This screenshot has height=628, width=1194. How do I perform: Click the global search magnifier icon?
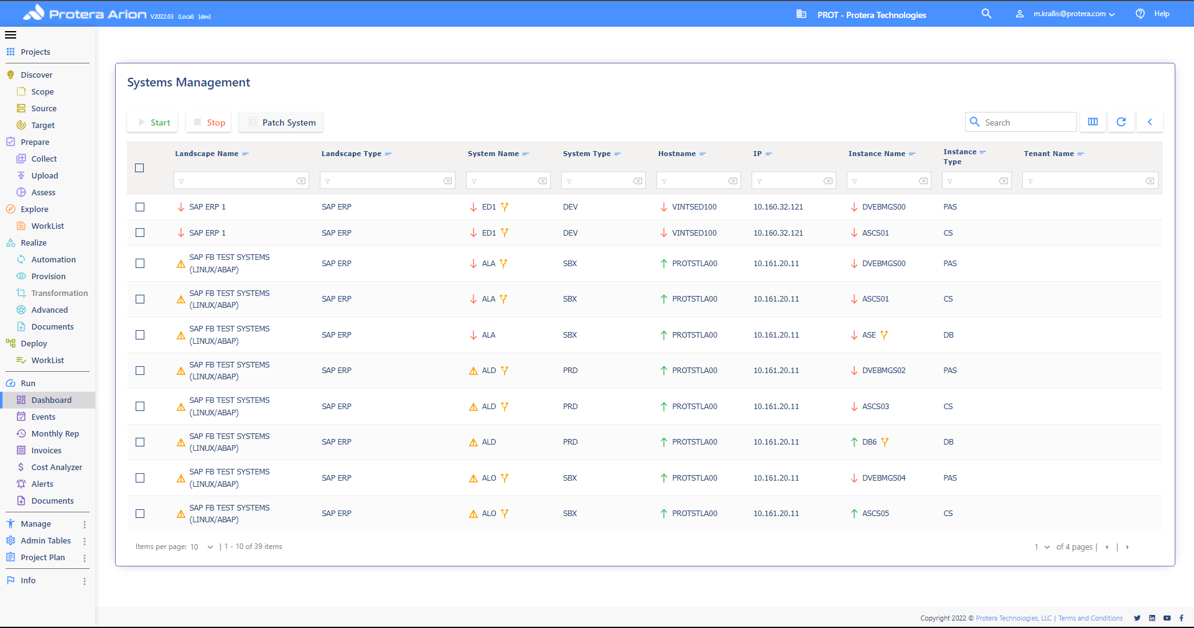[x=986, y=14]
